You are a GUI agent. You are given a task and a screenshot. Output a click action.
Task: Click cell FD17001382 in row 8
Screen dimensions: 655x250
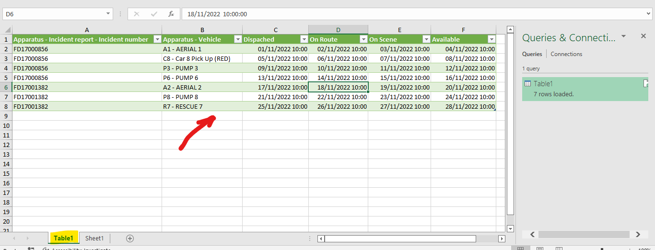(87, 106)
